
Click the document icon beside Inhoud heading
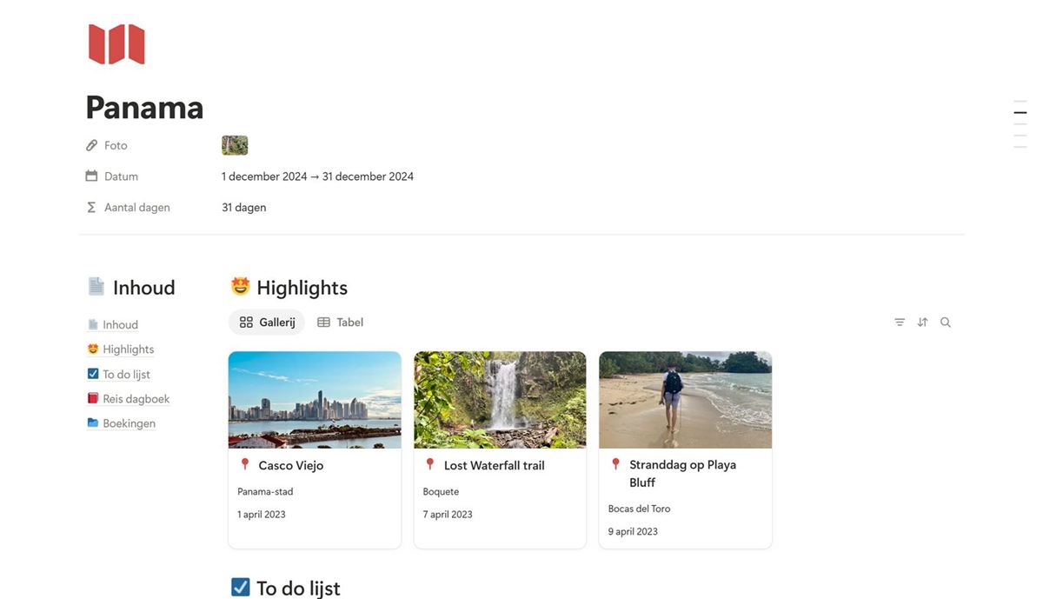click(96, 286)
